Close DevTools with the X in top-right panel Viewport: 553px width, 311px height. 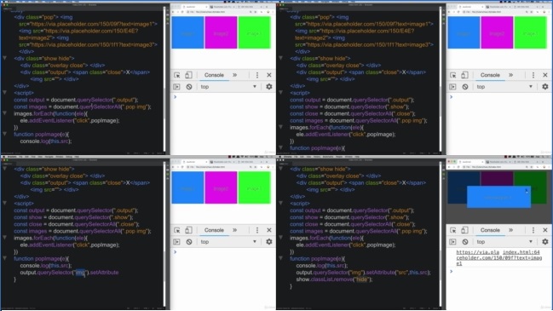point(545,75)
